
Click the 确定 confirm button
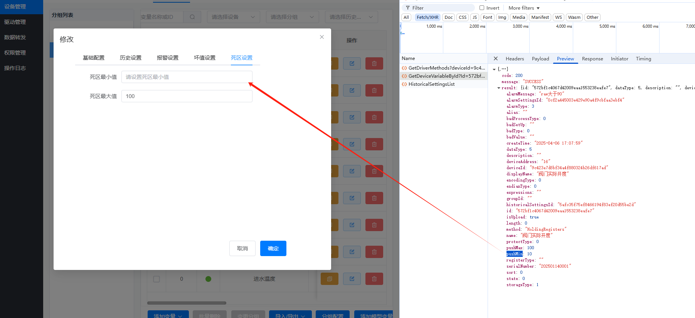[273, 248]
